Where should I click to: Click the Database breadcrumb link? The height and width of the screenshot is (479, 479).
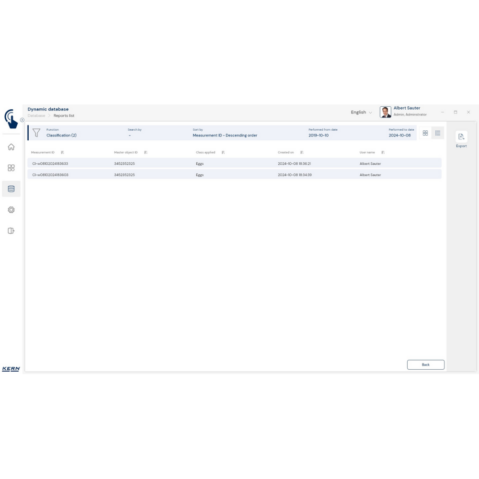point(36,116)
